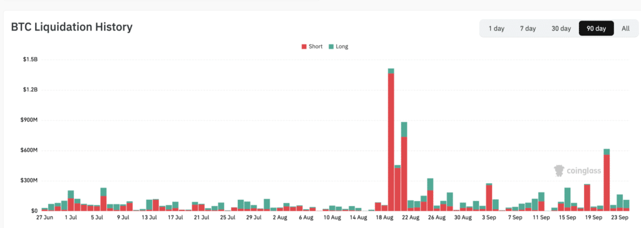Click the red Short legend swatch

(304, 46)
